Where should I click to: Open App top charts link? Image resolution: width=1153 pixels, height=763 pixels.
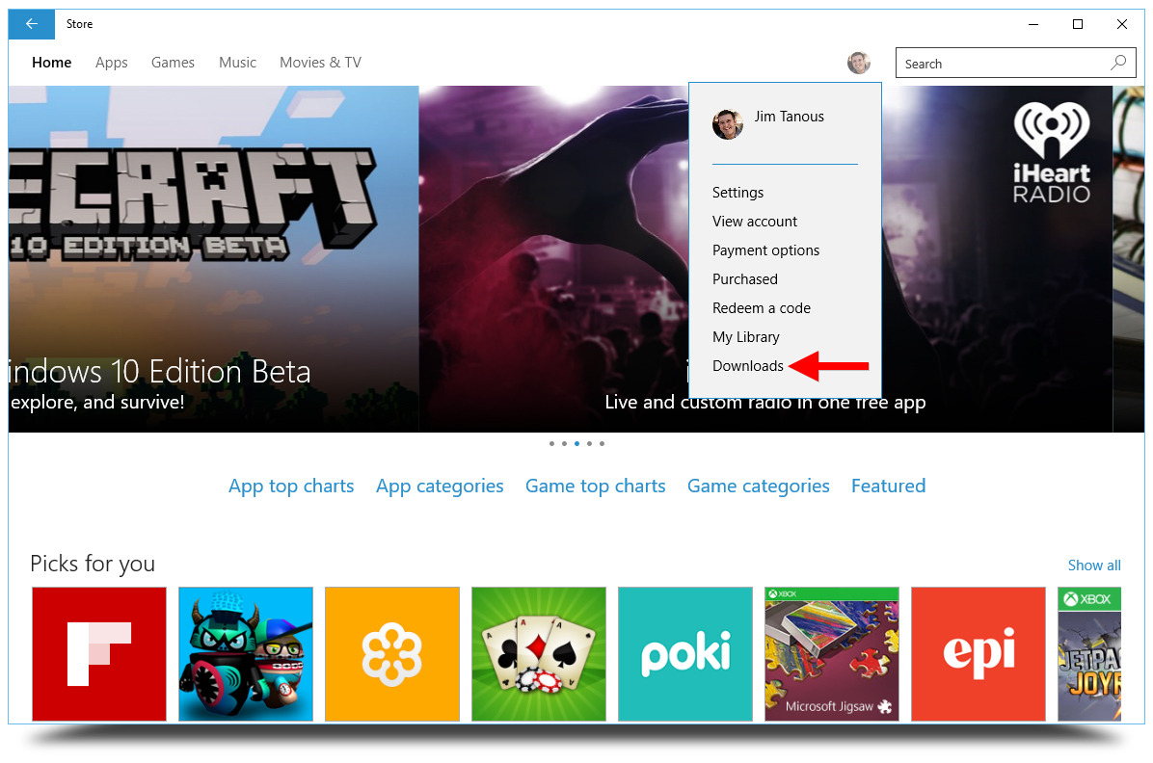291,487
